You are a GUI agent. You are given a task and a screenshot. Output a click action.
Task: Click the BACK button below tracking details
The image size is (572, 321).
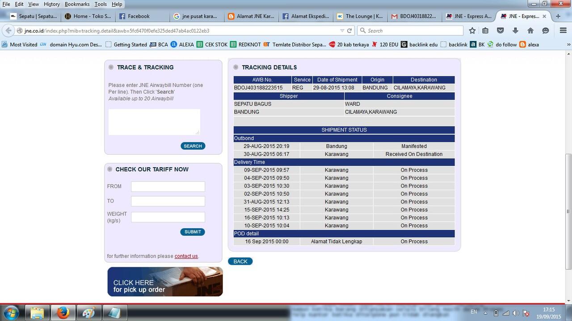click(x=240, y=261)
